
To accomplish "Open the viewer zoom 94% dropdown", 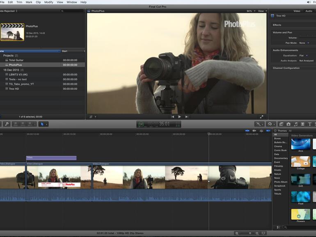I will 250,11.
